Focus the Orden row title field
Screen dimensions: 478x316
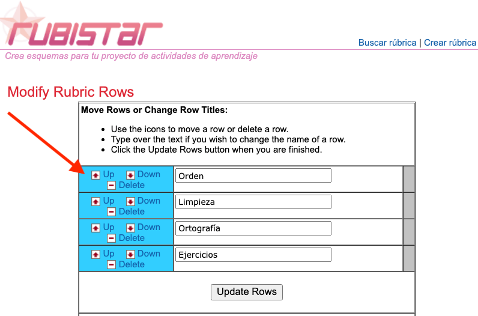tap(253, 176)
